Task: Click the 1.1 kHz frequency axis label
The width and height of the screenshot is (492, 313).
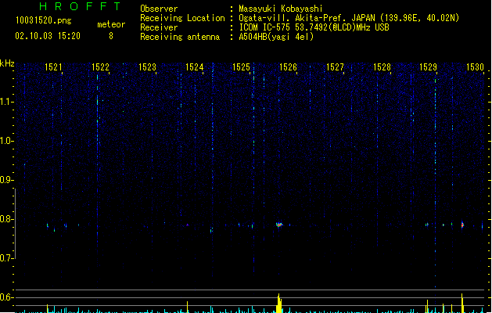Action: pyautogui.click(x=7, y=102)
